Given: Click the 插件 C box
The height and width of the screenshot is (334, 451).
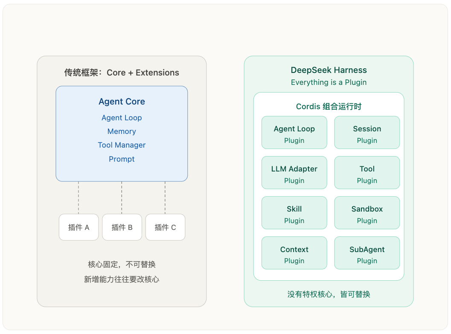Looking at the screenshot, I should click(166, 227).
